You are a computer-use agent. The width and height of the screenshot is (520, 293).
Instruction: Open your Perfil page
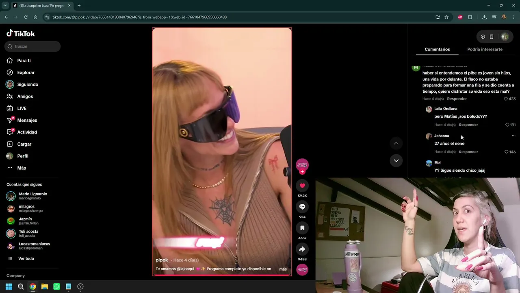coord(23,156)
